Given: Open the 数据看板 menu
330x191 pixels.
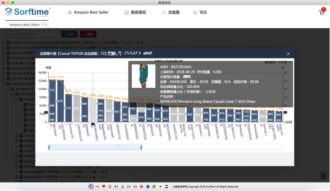Looking at the screenshot, I should click(138, 12).
